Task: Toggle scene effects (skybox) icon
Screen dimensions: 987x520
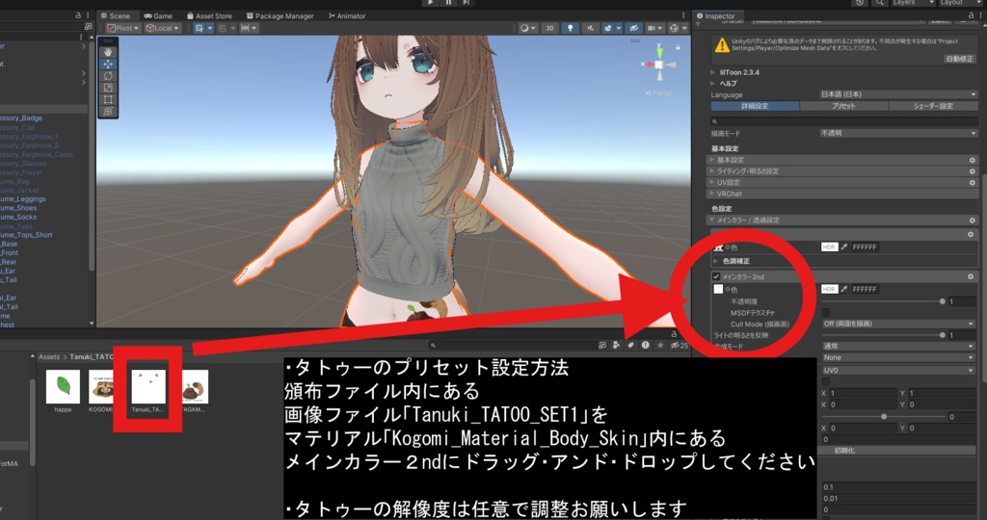Action: point(608,28)
